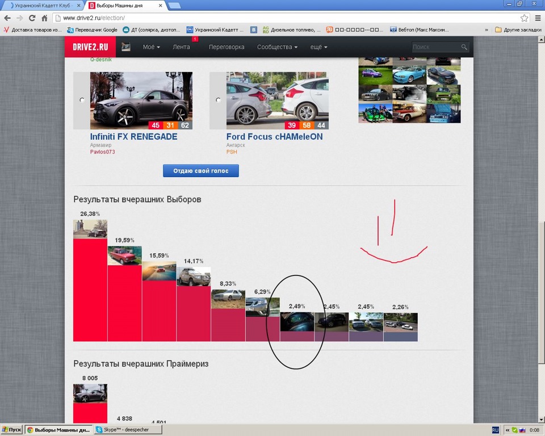This screenshot has width=545, height=436.
Task: Click the 26,38% winner car thumbnail
Action: point(90,229)
